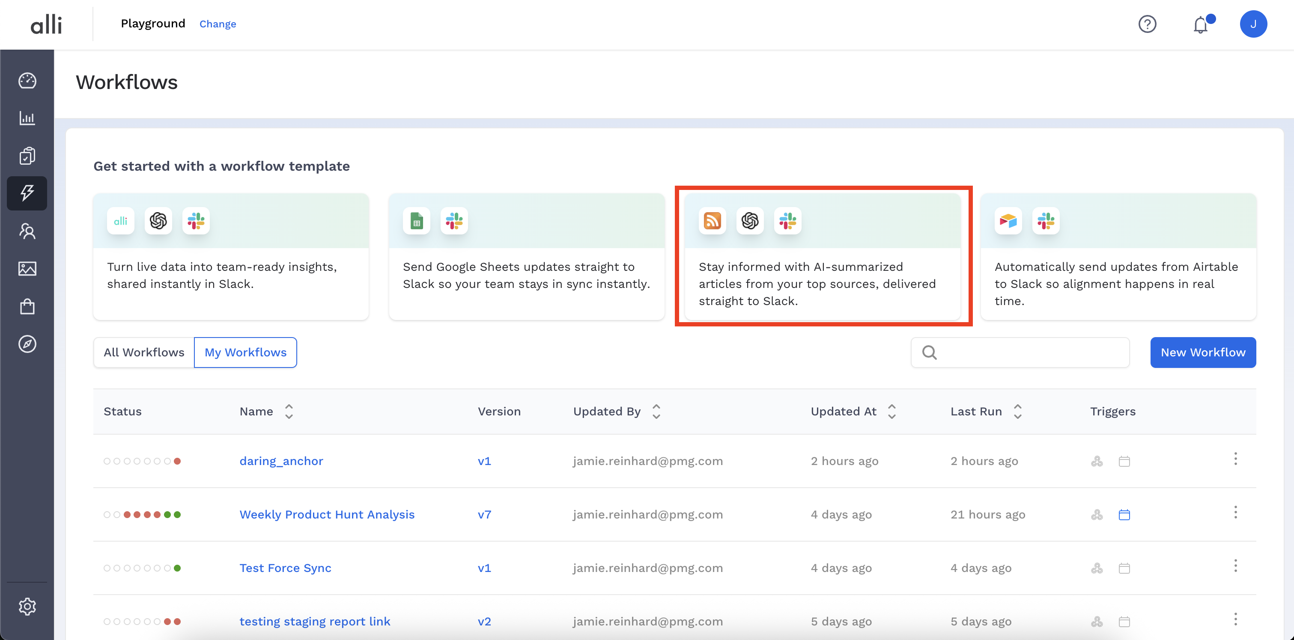Click the notification bell icon
This screenshot has width=1294, height=640.
coord(1200,24)
